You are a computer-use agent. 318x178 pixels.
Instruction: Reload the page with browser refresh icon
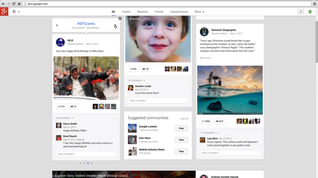point(14,4)
